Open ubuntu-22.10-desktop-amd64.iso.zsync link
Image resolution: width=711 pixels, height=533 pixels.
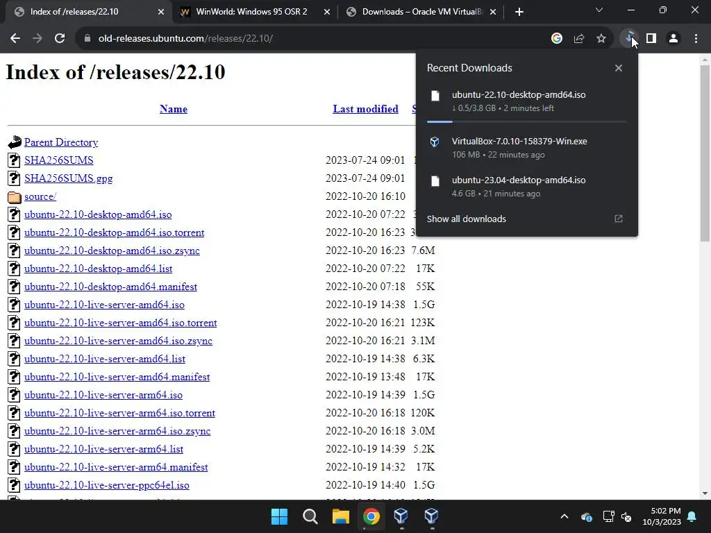tap(112, 251)
